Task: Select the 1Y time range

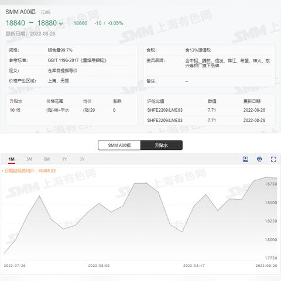Action: coord(64,159)
